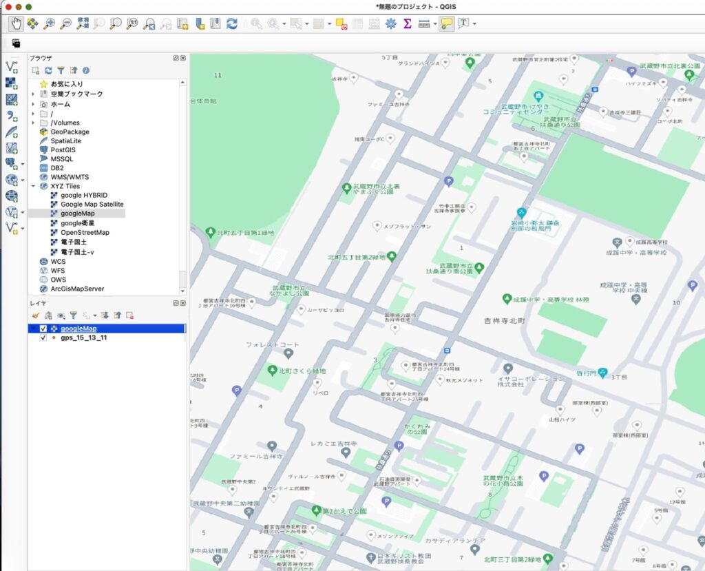This screenshot has height=571, width=705.
Task: Click New Spatial Bookmark icon
Action: point(200,23)
